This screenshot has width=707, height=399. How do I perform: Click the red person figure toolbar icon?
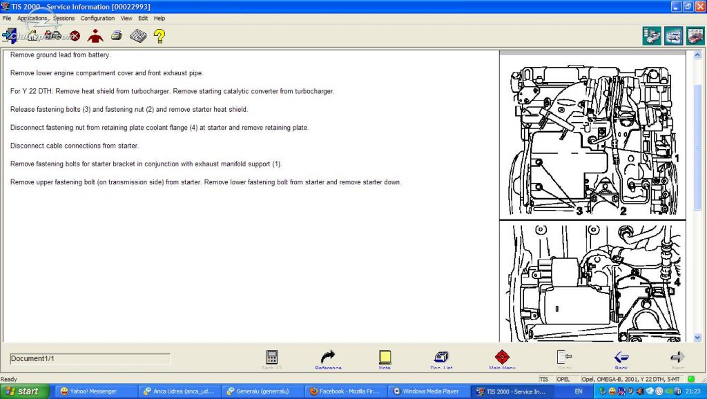tap(95, 36)
